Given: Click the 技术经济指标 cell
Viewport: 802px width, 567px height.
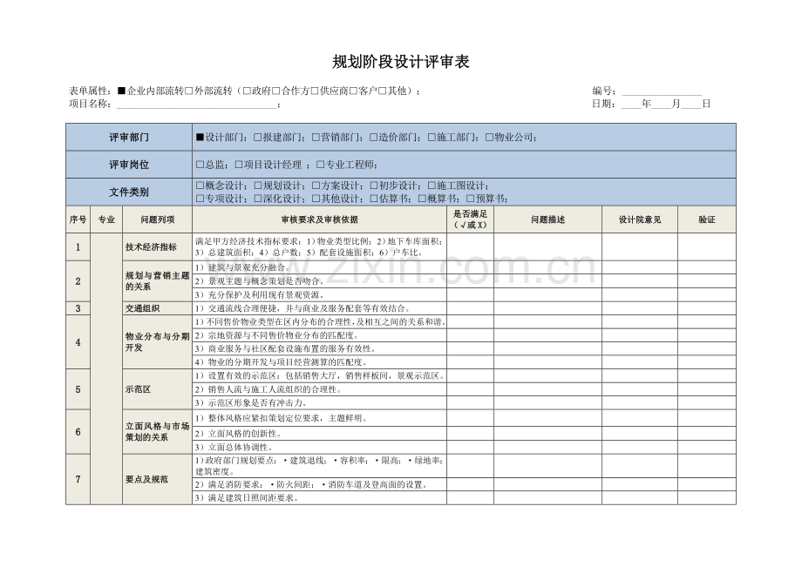Looking at the screenshot, I should 158,247.
